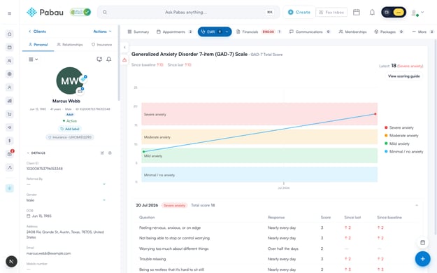Open the cart icon in the left sidebar
437x273 pixels.
tap(10, 114)
